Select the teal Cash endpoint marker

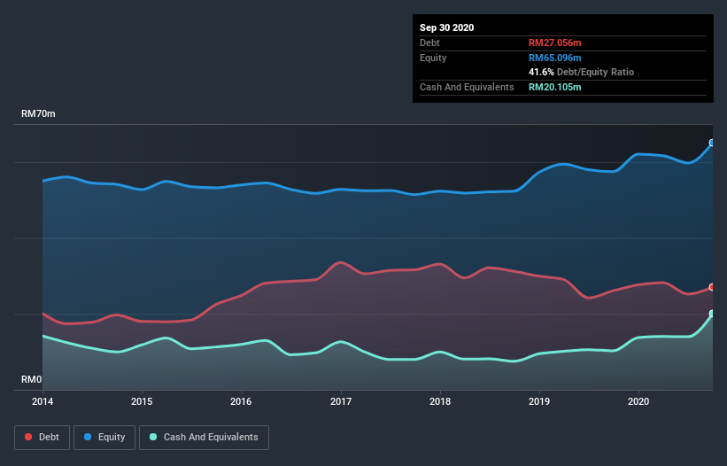pos(711,314)
